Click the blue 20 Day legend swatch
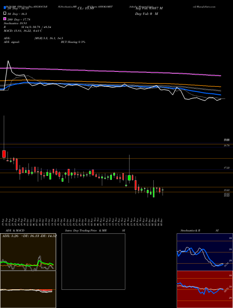 [x=5, y=8]
